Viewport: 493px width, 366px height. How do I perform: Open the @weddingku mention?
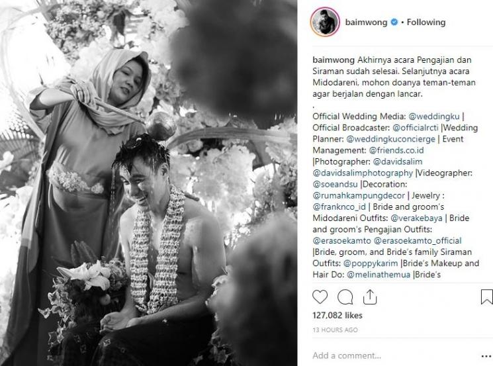[434, 116]
